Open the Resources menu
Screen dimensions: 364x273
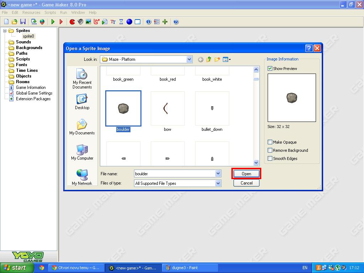click(x=31, y=12)
